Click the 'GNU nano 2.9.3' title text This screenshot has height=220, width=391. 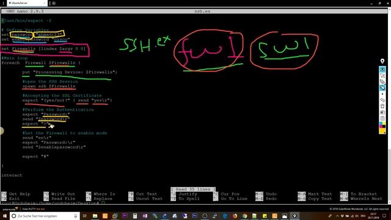coord(25,11)
